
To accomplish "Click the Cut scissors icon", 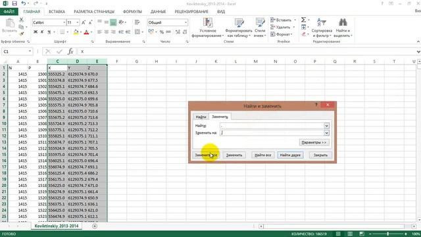I will tap(21, 20).
